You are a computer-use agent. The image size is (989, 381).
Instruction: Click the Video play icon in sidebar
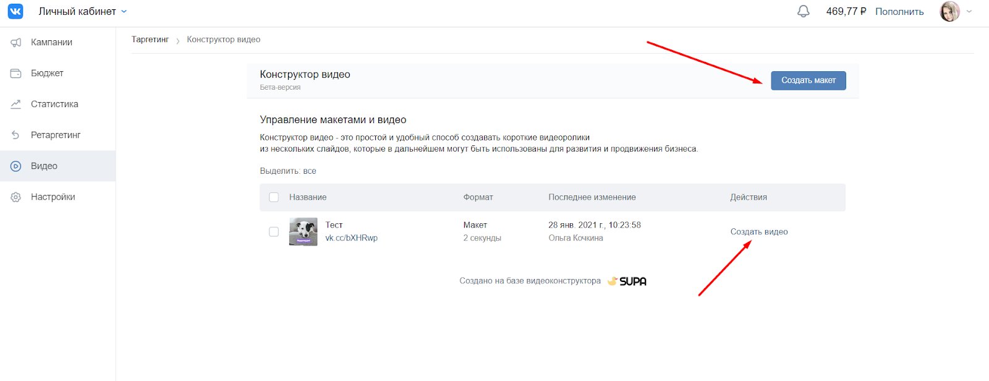point(16,166)
